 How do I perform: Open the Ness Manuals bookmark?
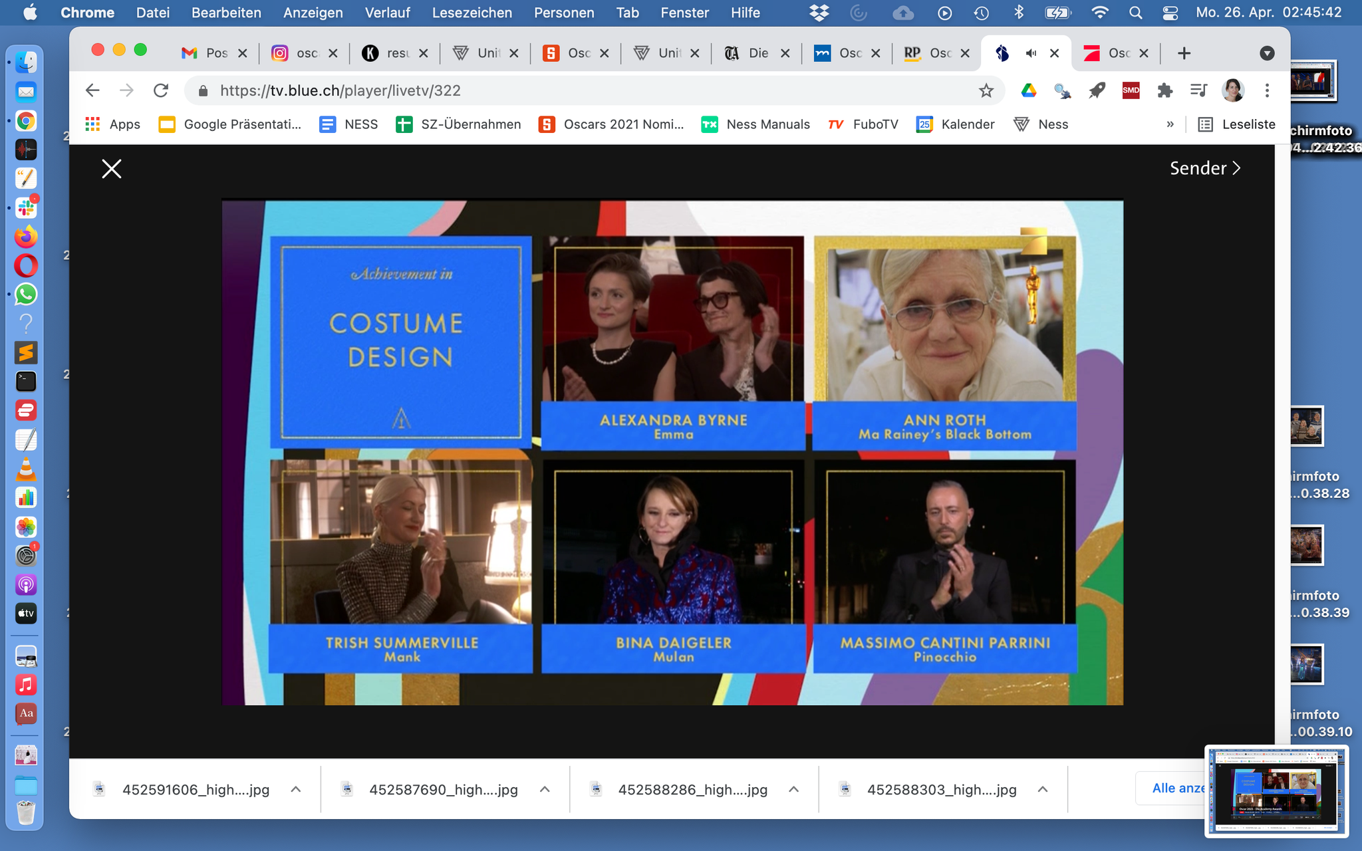pos(755,124)
